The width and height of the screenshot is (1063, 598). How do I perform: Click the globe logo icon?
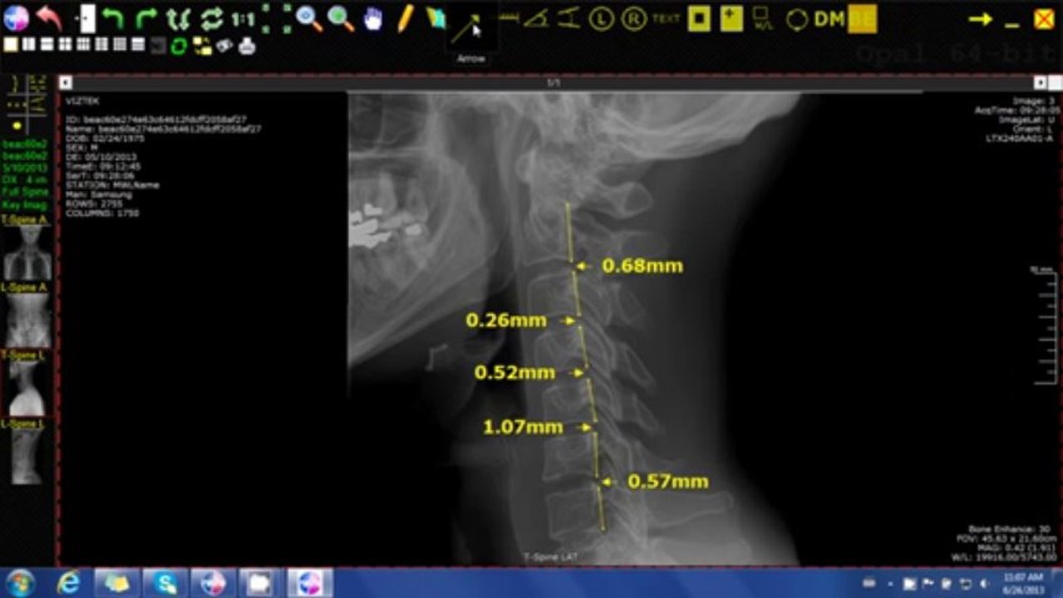[x=16, y=17]
